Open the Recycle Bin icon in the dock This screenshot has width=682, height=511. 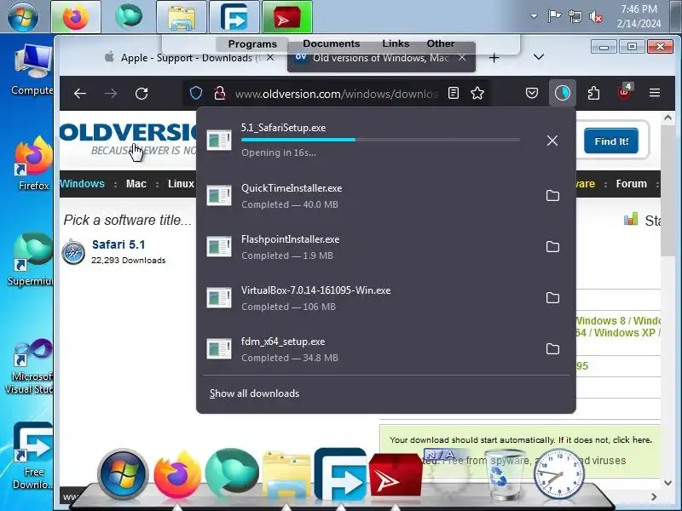505,474
